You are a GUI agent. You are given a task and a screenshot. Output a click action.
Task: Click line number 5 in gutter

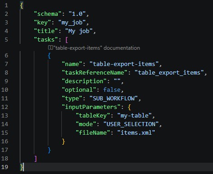click(x=6, y=40)
